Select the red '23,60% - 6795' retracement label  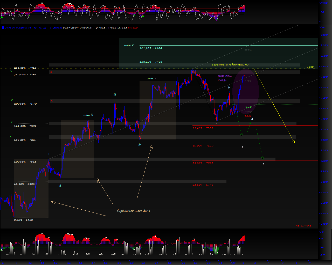tap(203, 185)
